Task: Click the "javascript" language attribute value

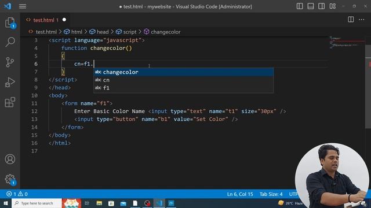Action: 122,40
